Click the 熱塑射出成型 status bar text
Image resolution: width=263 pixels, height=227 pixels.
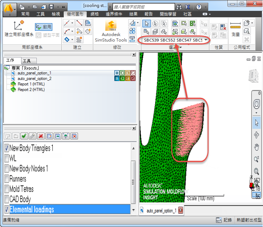[249, 220]
